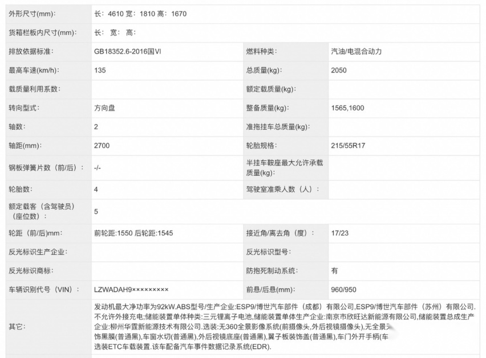Select the curb weight value 1565,1600
Screen dimensions: 486x358
tap(347, 108)
